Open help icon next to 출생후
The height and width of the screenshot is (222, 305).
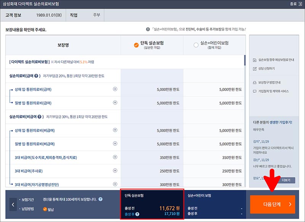click(x=137, y=214)
